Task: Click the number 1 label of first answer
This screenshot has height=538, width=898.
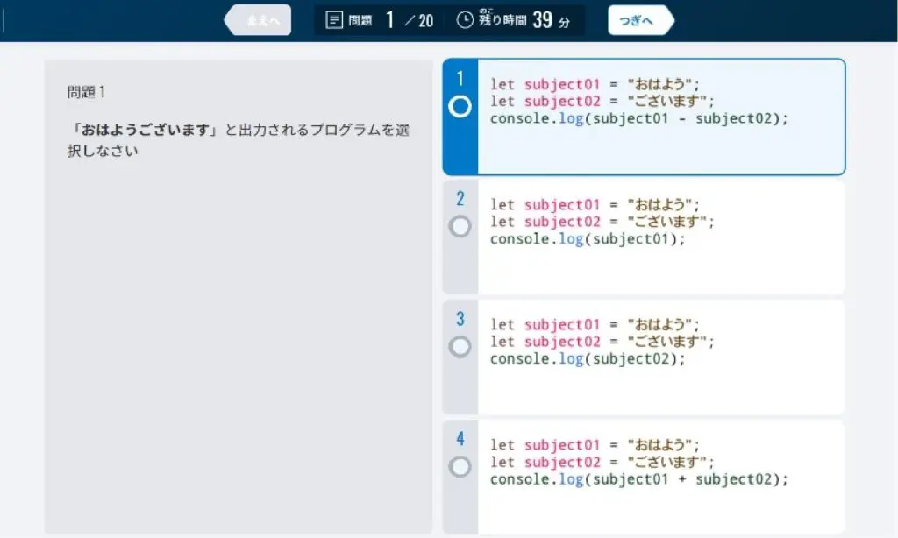Action: pos(460,79)
